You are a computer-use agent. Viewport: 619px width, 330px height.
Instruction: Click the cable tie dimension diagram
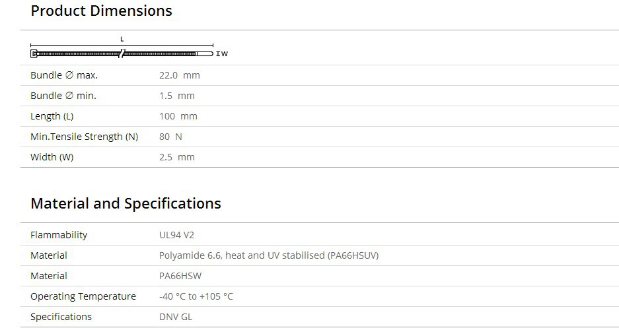click(122, 53)
